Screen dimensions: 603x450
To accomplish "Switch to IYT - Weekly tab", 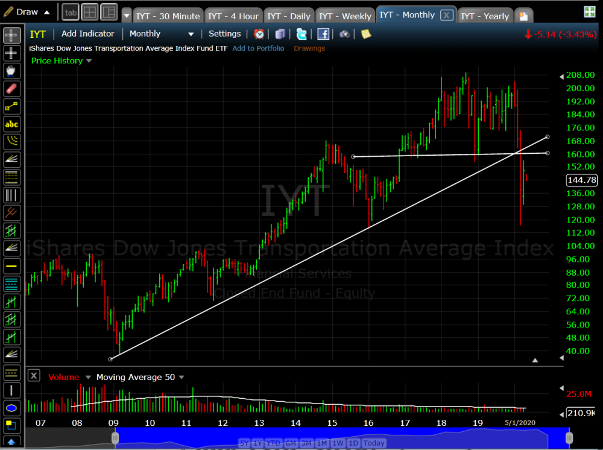I will pyautogui.click(x=345, y=16).
